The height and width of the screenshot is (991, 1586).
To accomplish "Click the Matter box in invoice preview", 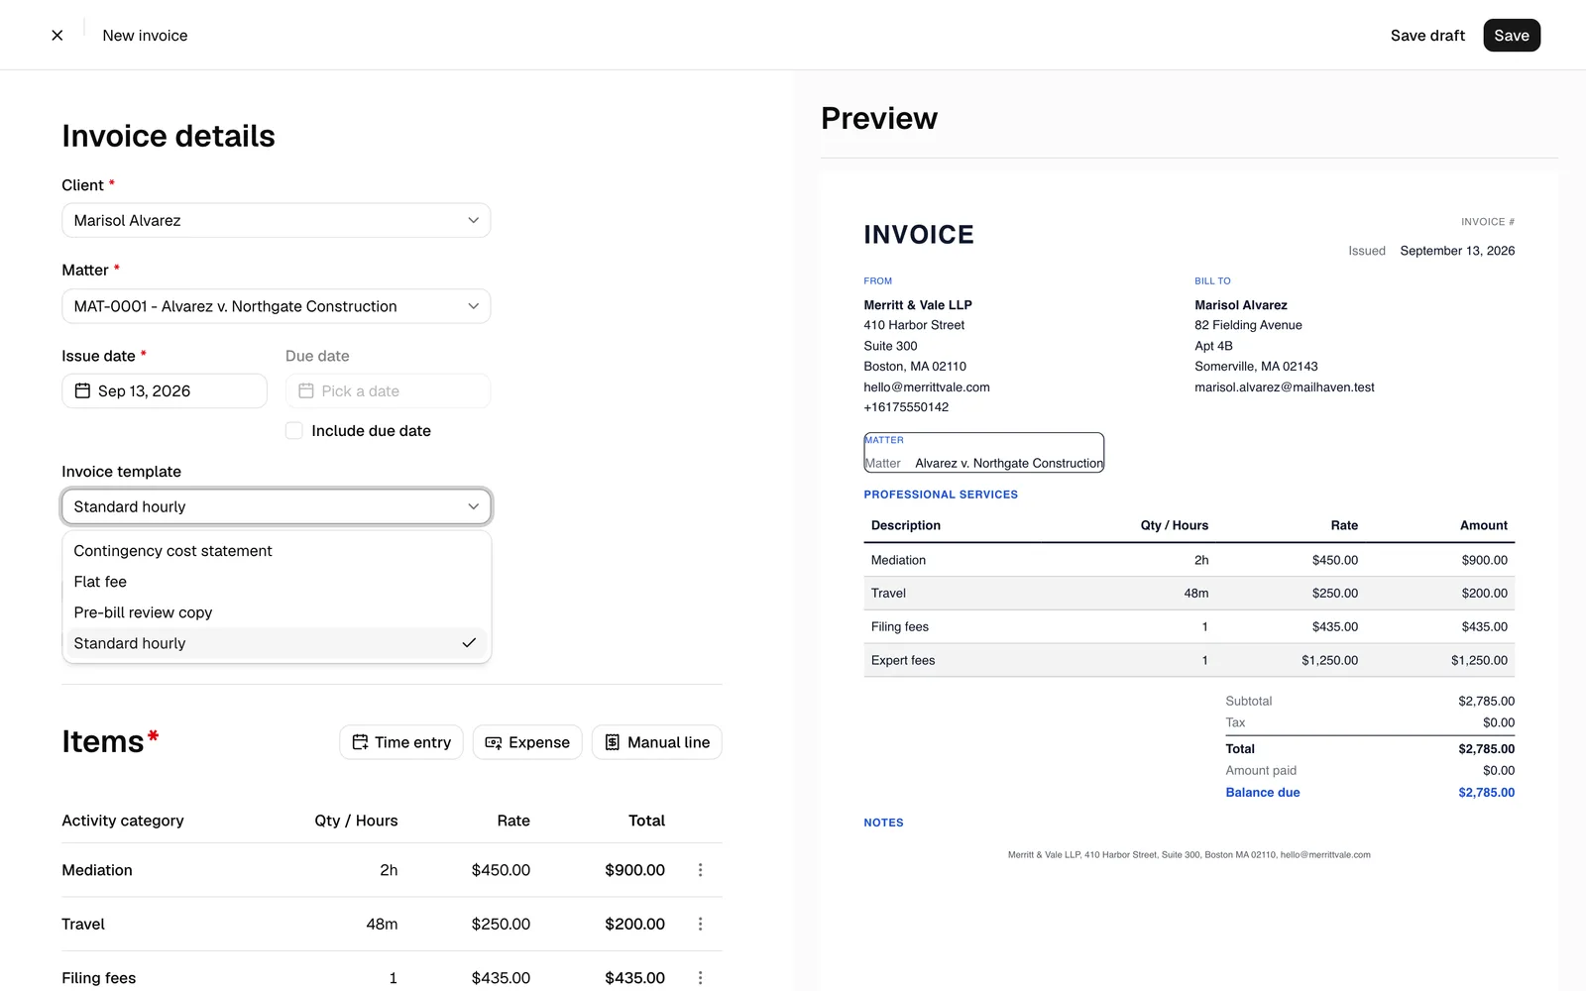I will 983,452.
